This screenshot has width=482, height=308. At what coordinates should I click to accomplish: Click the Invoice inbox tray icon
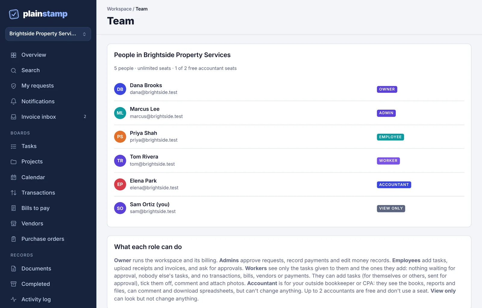coord(14,117)
